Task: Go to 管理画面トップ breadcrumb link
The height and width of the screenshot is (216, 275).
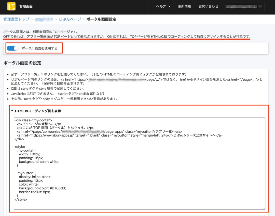Action: [x=16, y=19]
